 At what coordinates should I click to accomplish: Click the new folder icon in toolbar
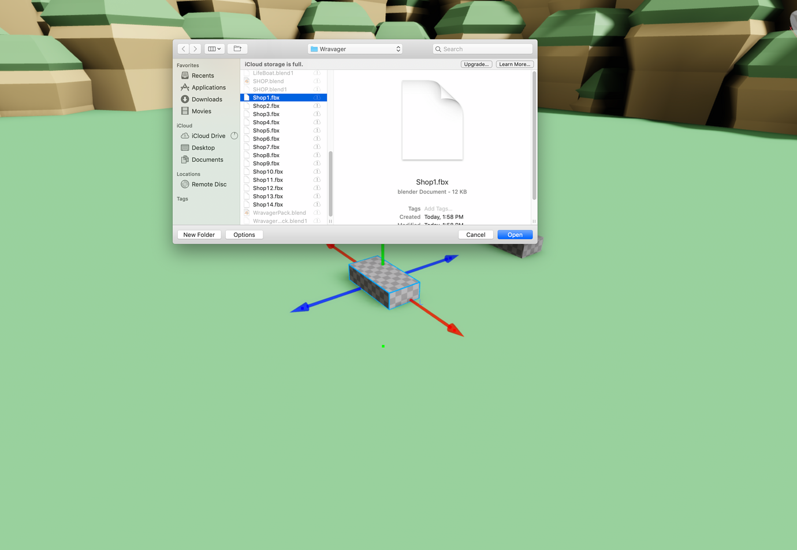click(237, 49)
